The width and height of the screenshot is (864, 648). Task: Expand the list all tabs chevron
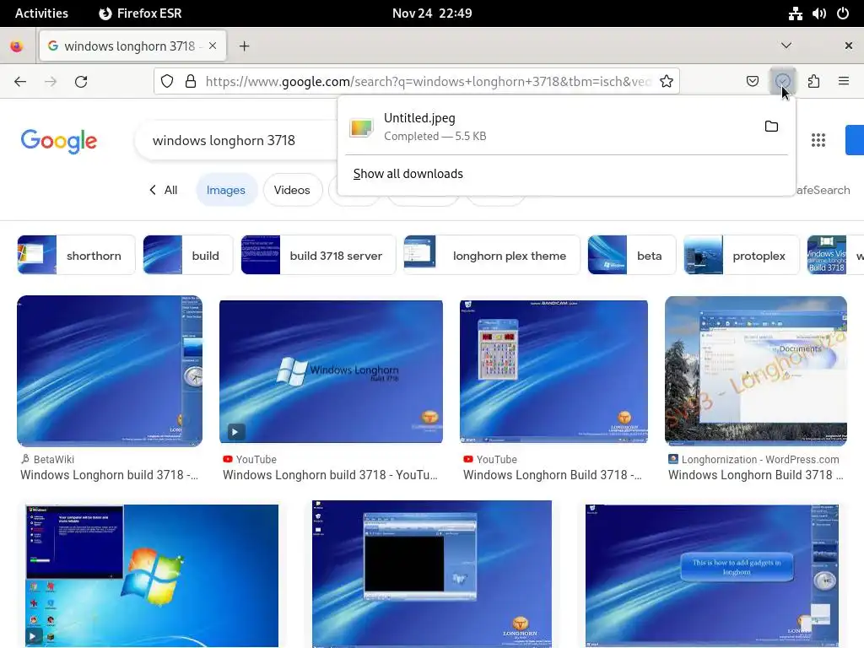tap(786, 46)
